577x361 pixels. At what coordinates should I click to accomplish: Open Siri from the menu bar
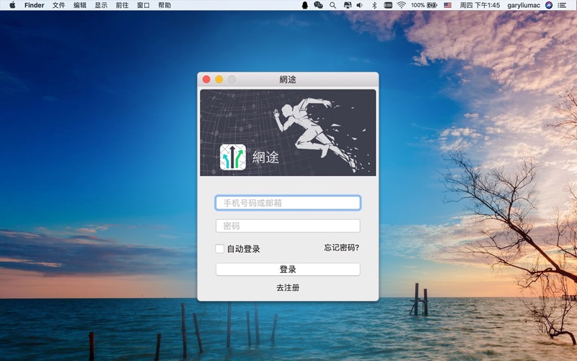click(x=549, y=5)
